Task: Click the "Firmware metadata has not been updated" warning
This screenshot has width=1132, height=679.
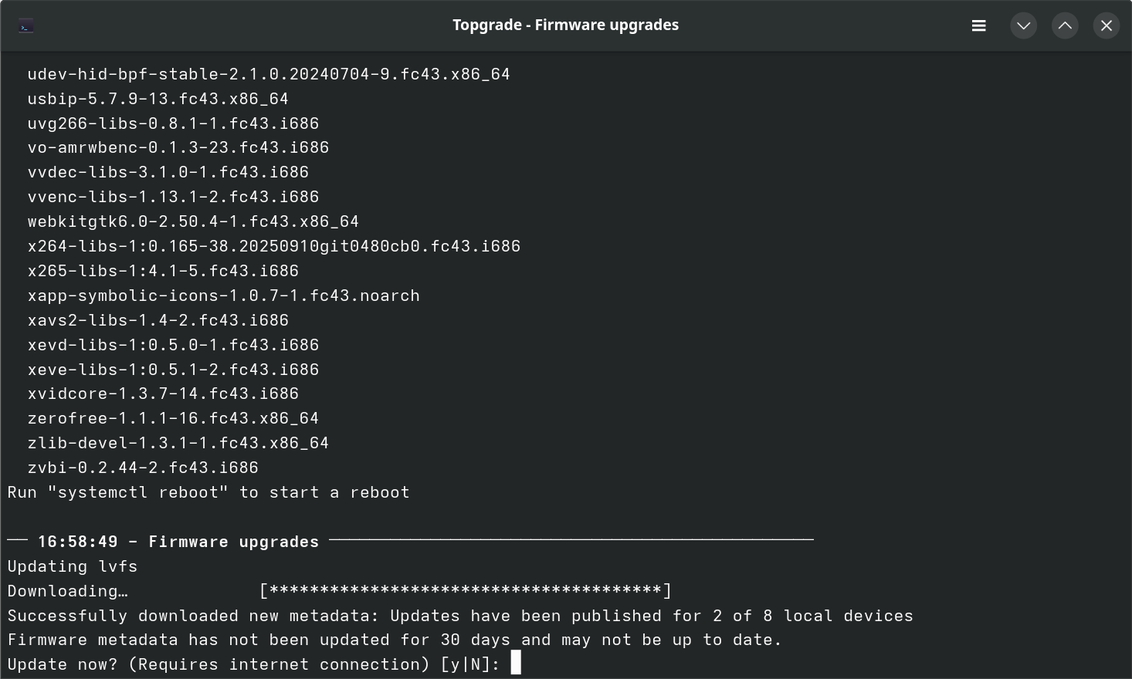Action: click(x=395, y=640)
